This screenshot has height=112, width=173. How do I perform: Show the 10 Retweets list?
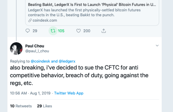(x=21, y=106)
